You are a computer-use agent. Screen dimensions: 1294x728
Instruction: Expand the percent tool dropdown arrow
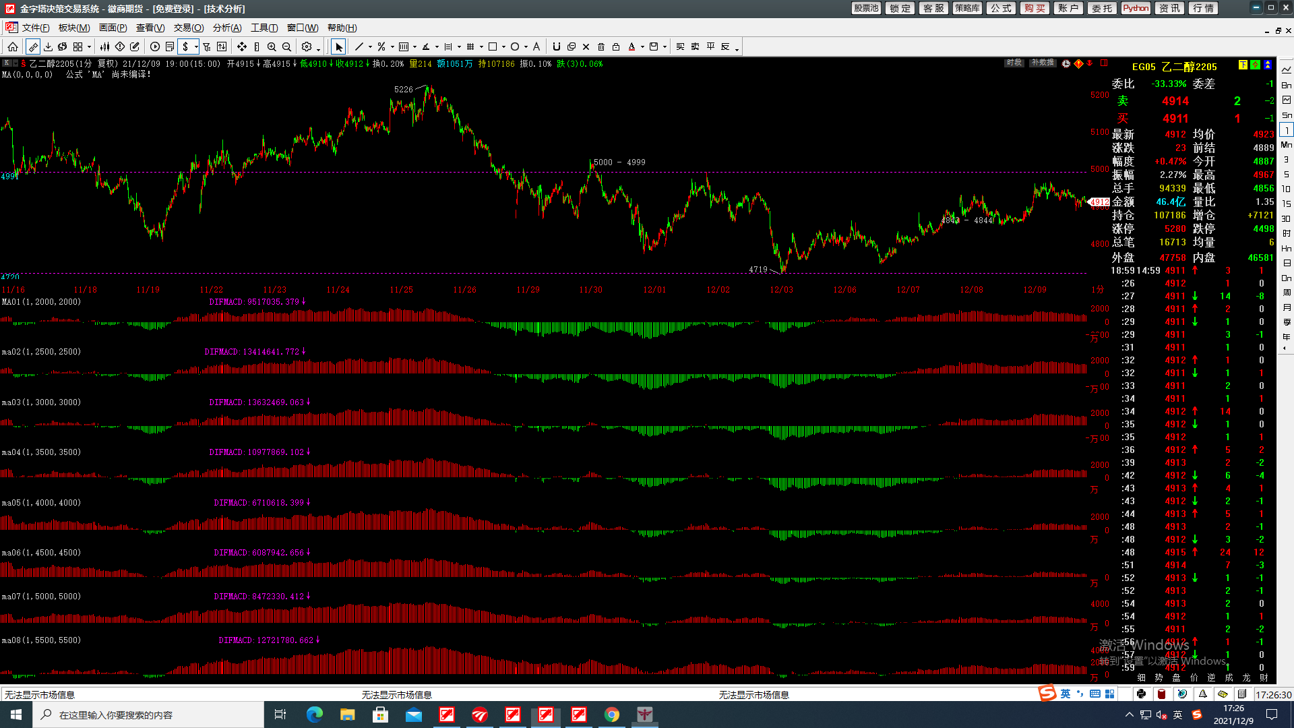392,47
